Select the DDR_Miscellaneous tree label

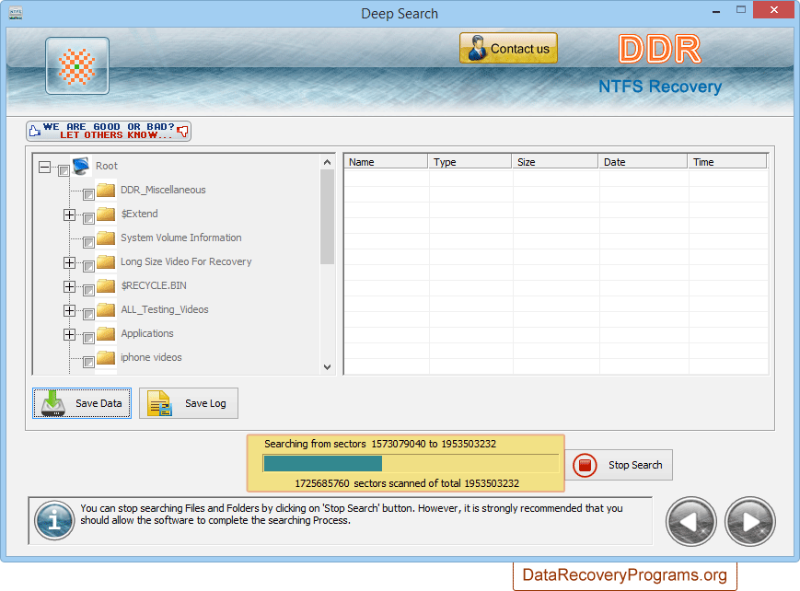[x=163, y=190]
